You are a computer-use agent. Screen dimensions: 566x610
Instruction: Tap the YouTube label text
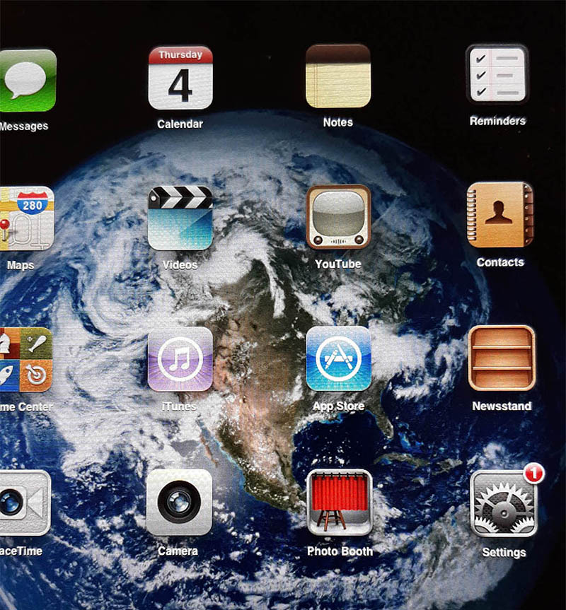coord(338,264)
